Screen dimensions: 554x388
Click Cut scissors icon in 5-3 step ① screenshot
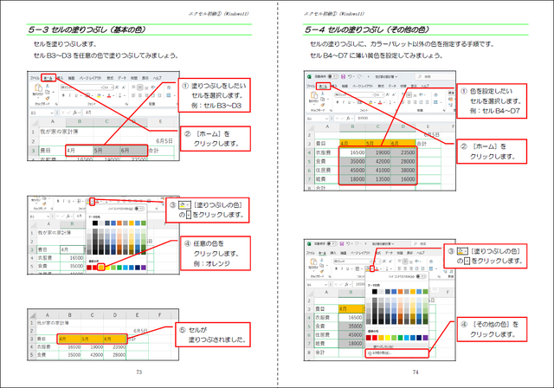48,86
